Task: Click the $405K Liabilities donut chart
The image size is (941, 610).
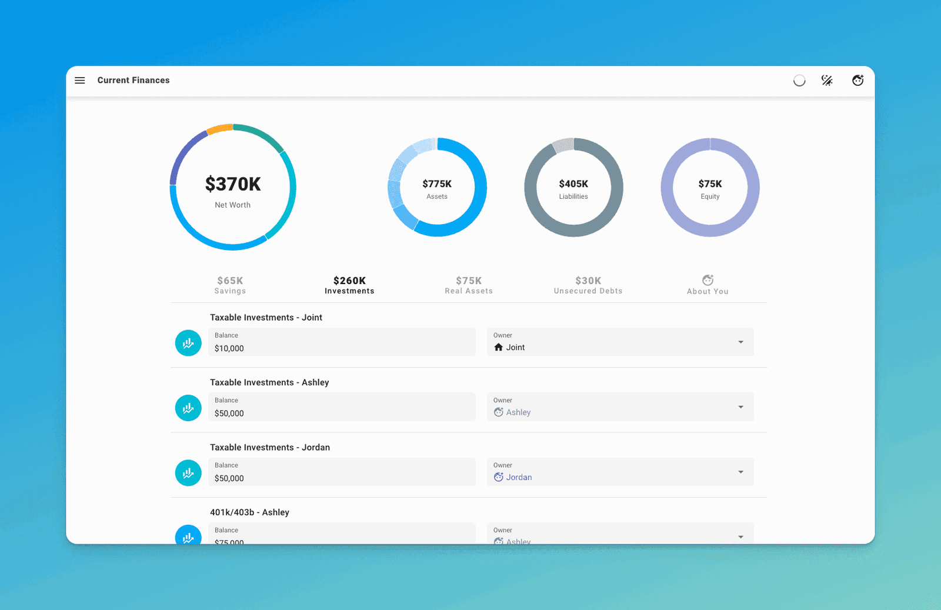Action: pos(573,188)
